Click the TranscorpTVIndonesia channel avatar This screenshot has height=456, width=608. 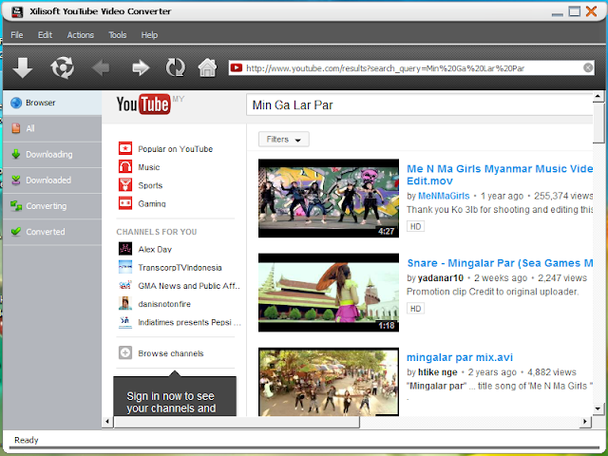[x=125, y=267]
